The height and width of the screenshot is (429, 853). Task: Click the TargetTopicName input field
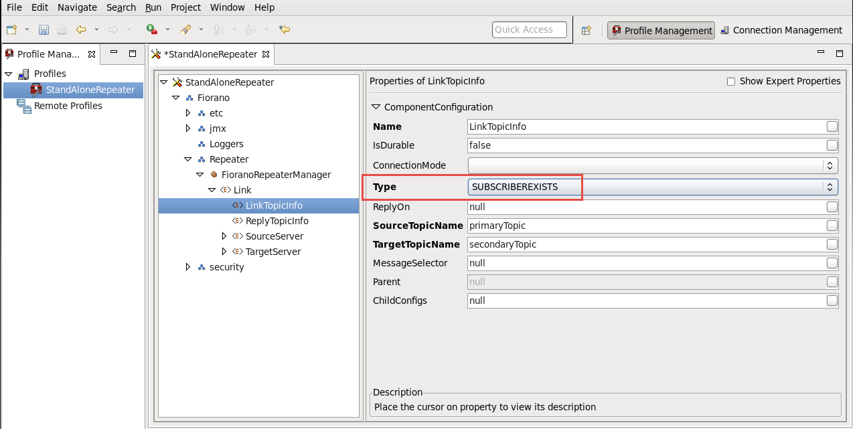646,244
